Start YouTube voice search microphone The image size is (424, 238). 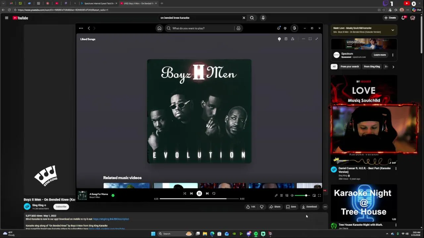point(263,18)
